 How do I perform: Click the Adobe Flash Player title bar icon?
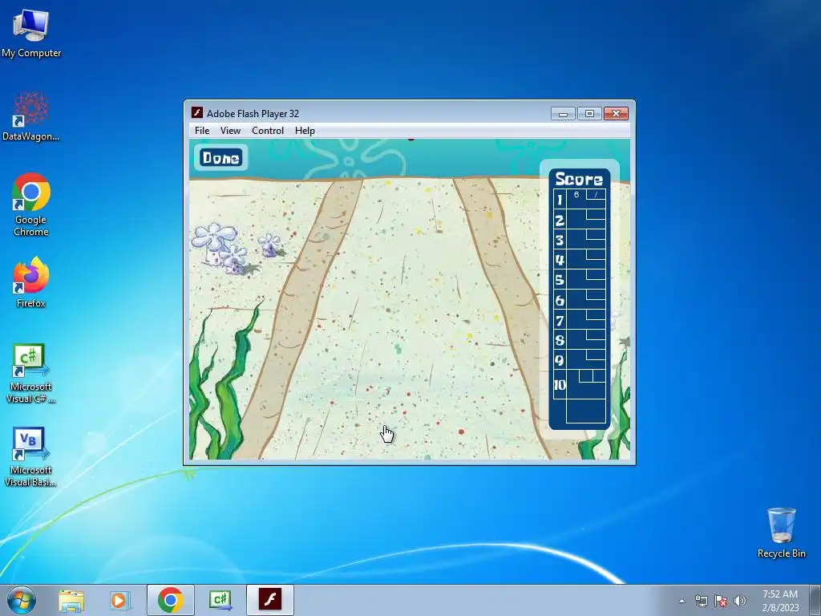tap(197, 112)
